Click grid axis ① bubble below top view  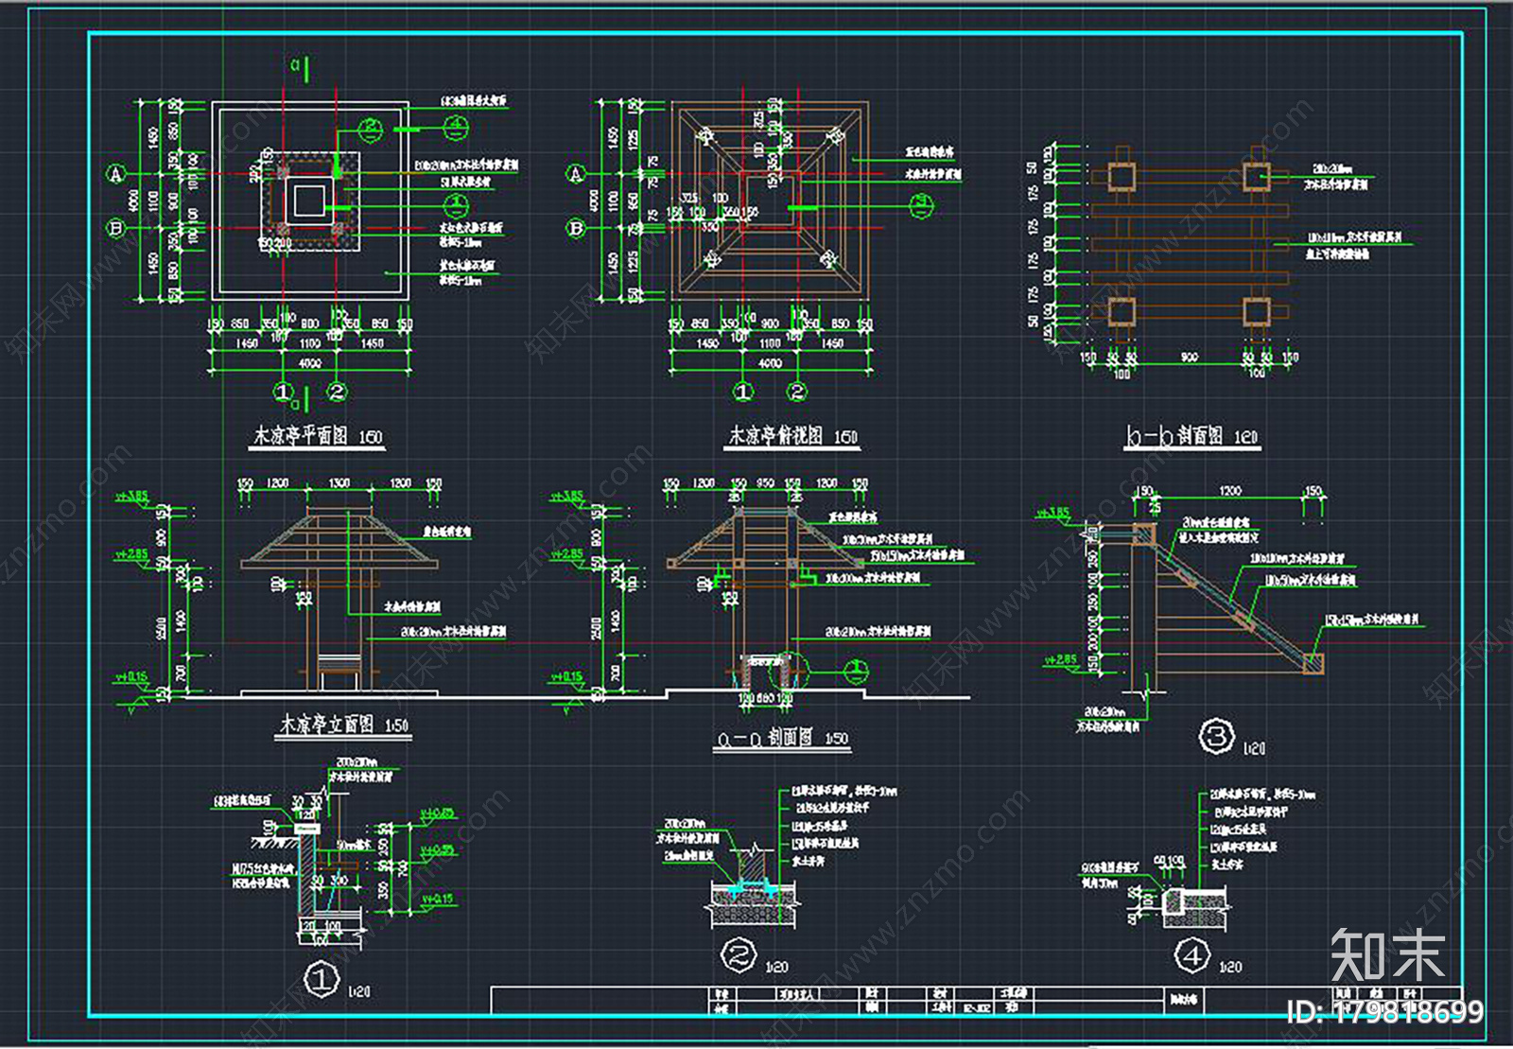(x=743, y=391)
